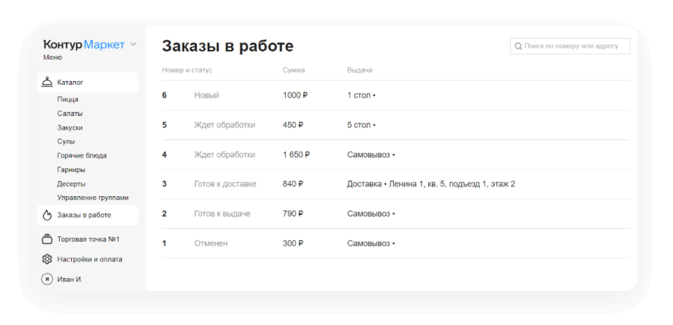Click the 1 650 ₽ sum

coord(296,155)
